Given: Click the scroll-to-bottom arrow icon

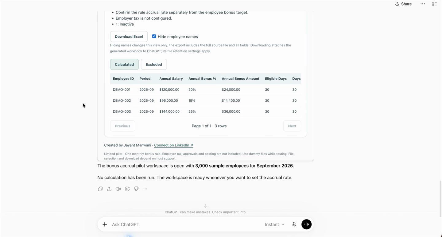Looking at the screenshot, I should (x=206, y=206).
